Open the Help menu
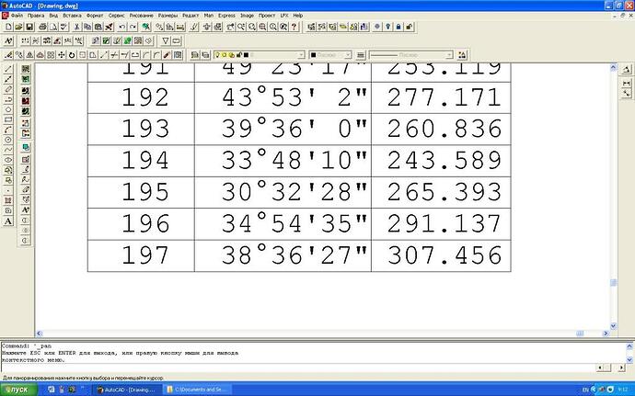Viewport: 635px width, 396px height. click(x=297, y=16)
